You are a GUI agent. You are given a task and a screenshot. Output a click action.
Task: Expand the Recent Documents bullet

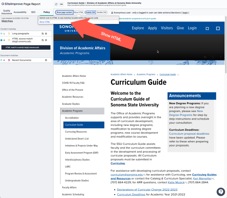[4, 60]
